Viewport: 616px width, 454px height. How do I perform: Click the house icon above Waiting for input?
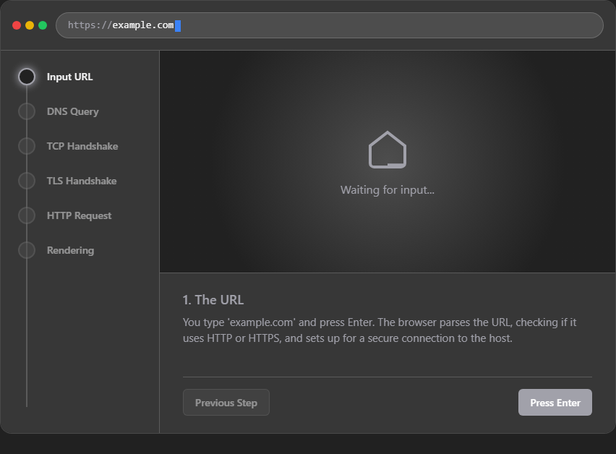tap(388, 150)
